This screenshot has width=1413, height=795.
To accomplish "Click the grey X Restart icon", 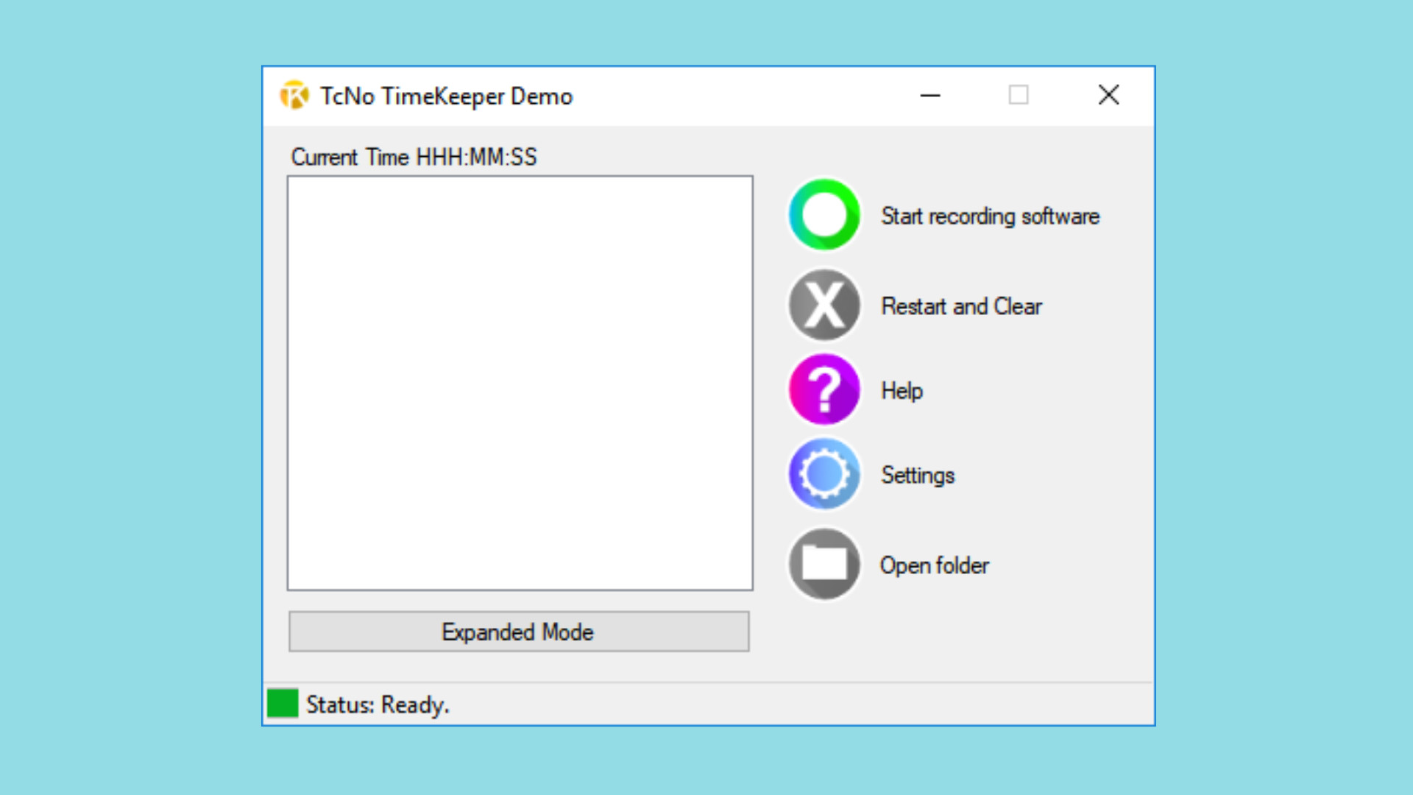I will point(824,305).
